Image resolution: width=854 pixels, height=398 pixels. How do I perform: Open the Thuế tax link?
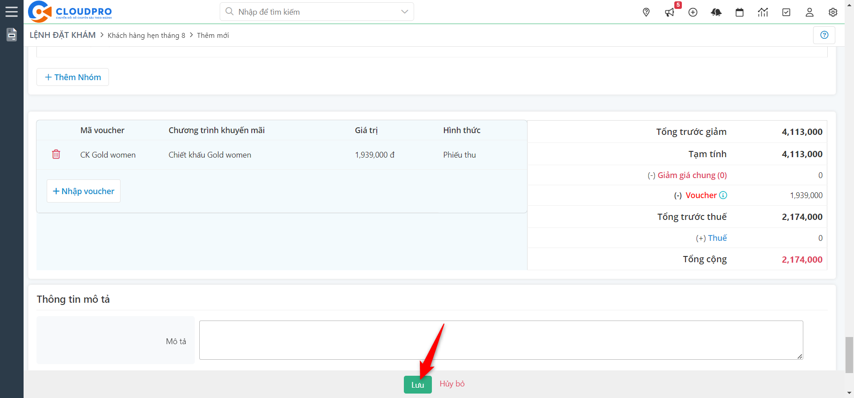[x=717, y=238]
